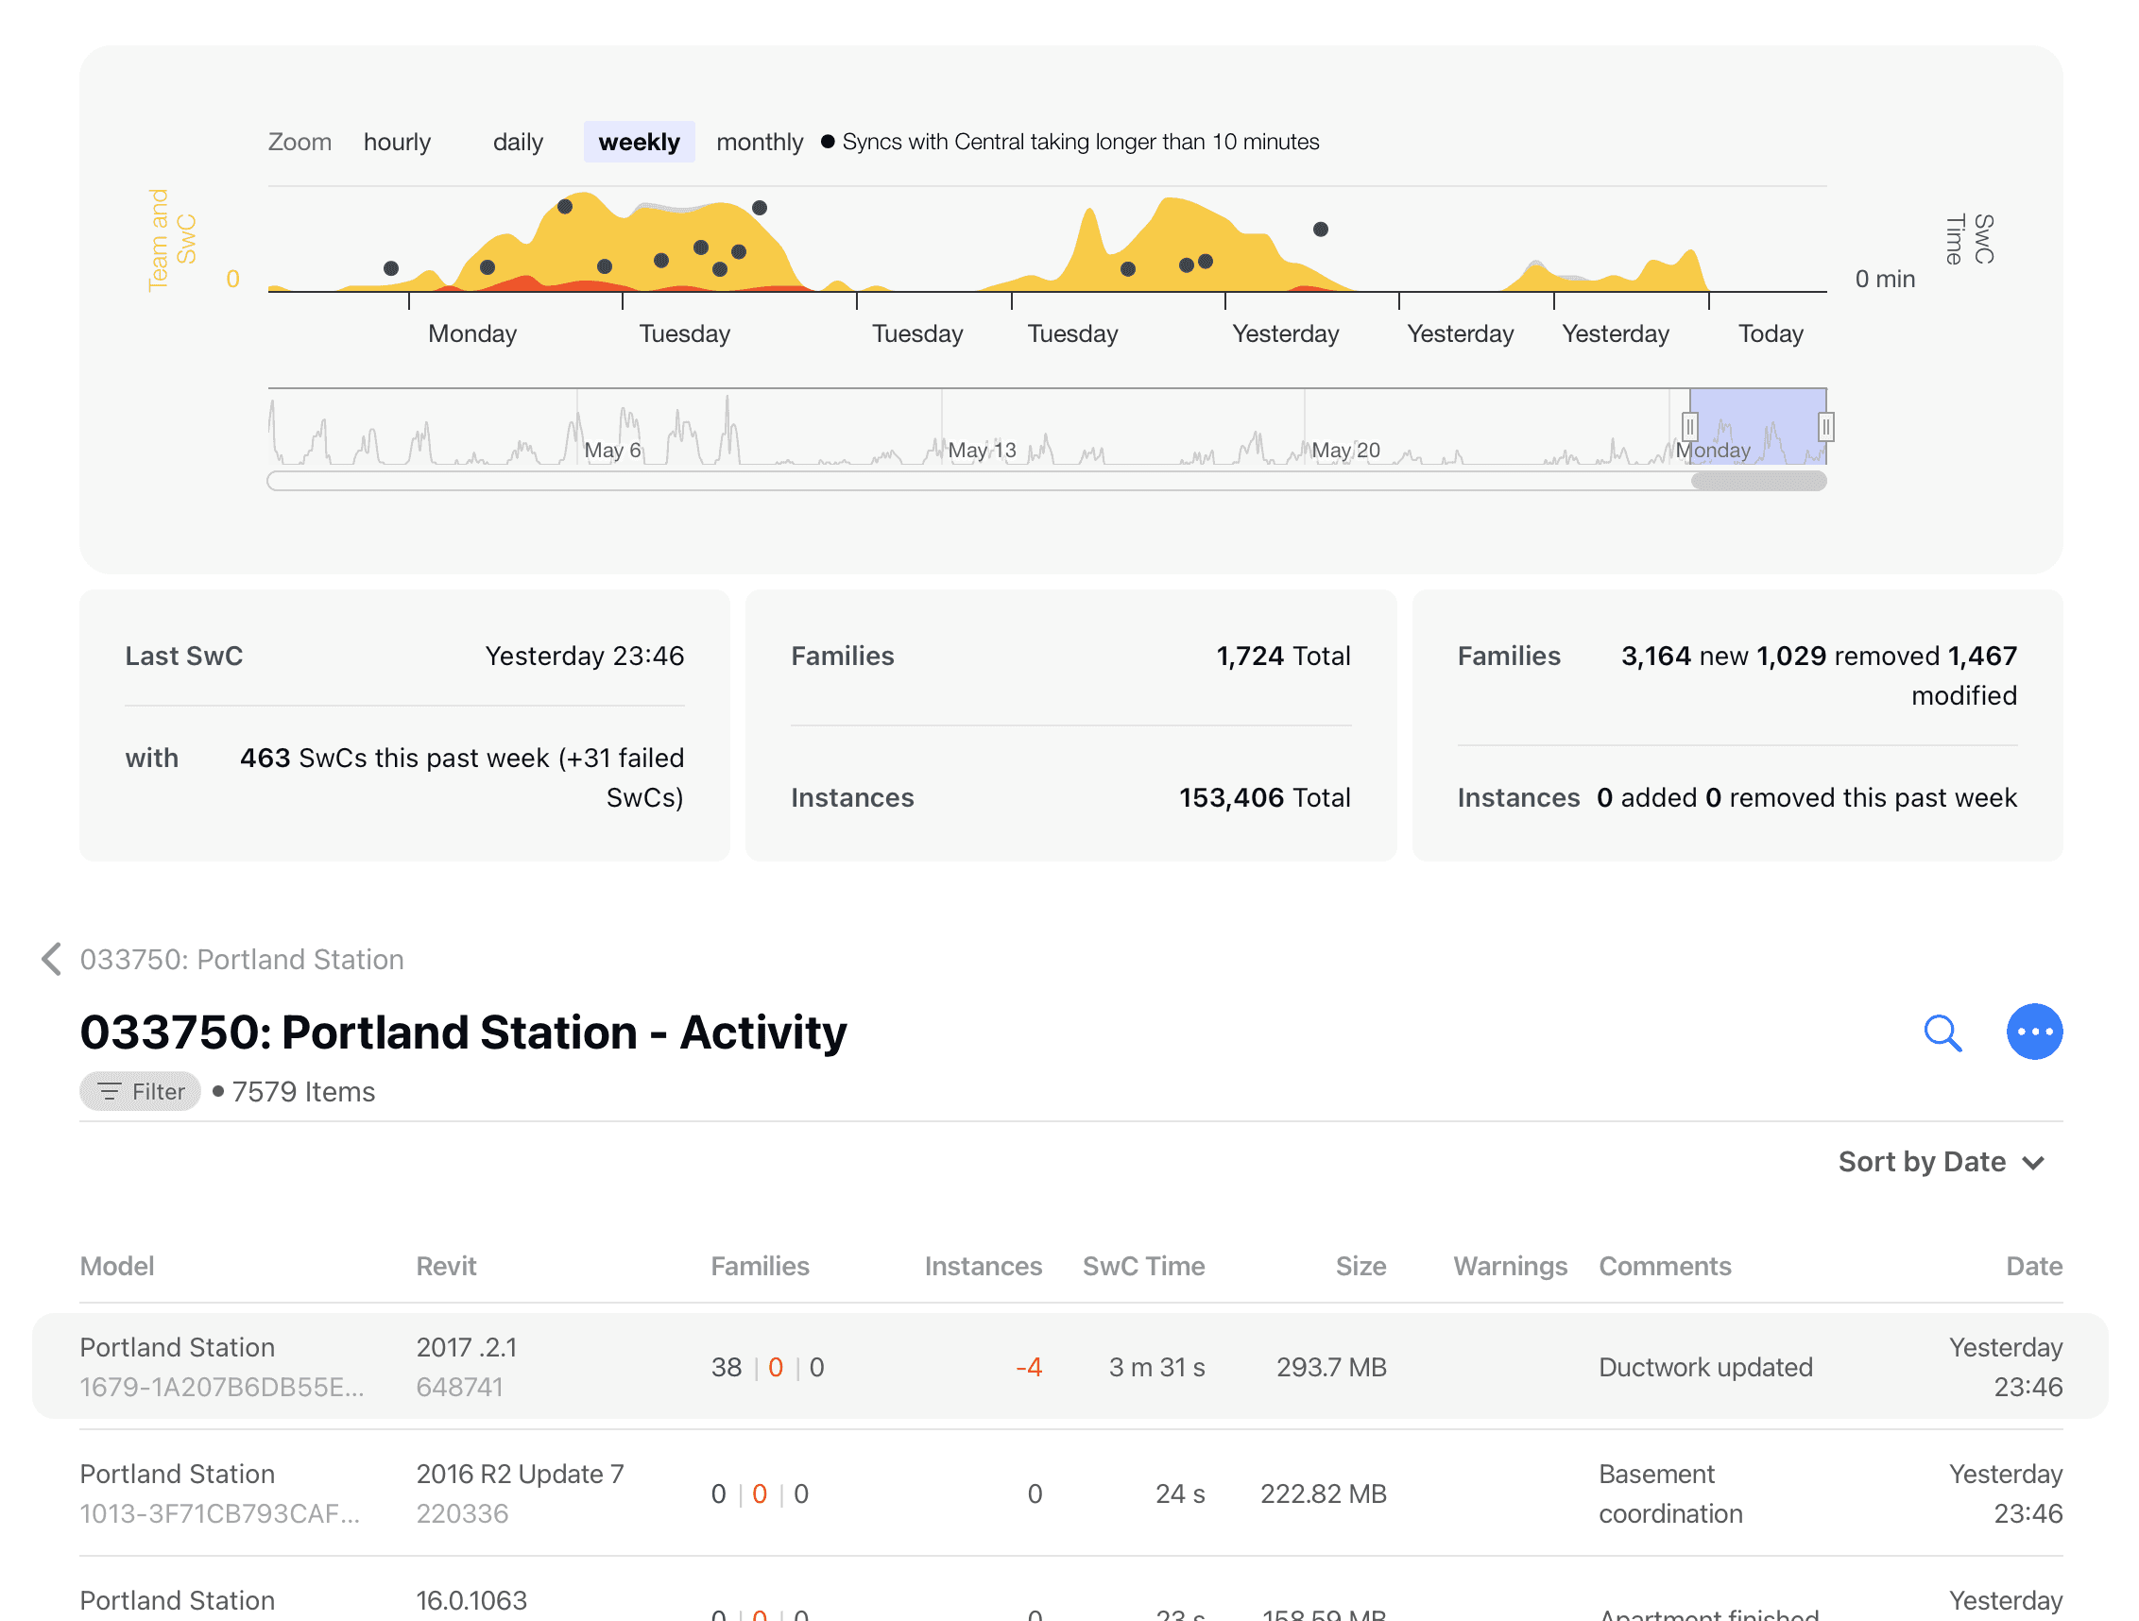Click left handle of timeline range selector

tap(1689, 426)
